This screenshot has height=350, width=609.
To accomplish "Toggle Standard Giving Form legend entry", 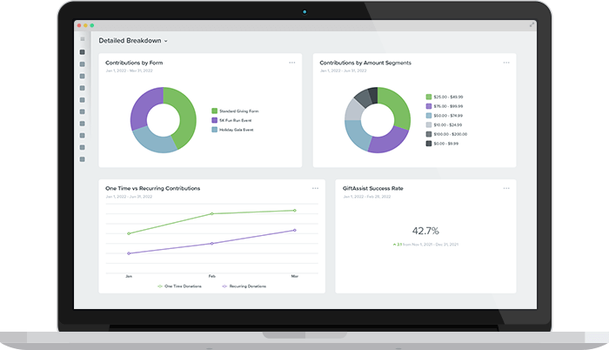I will pos(235,111).
